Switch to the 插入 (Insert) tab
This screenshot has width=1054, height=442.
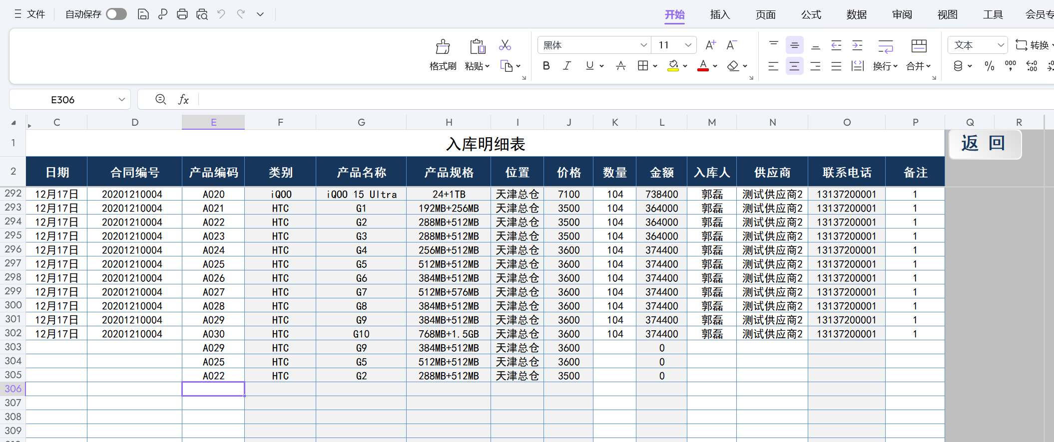[720, 14]
